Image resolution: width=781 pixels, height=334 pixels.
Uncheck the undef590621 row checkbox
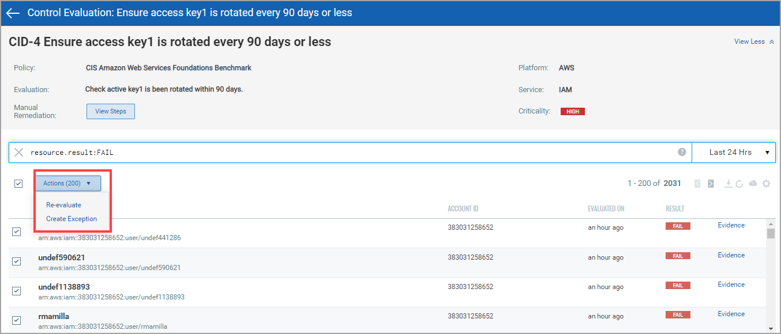[17, 261]
